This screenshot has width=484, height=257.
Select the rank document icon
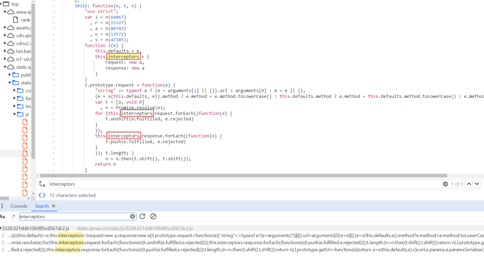click(15, 20)
